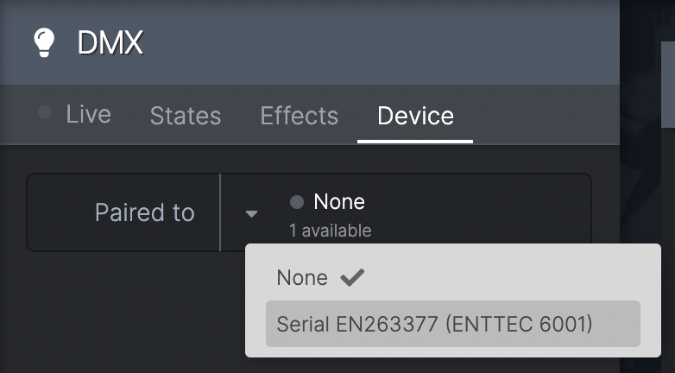Click the gray status dot beside Live

45,112
